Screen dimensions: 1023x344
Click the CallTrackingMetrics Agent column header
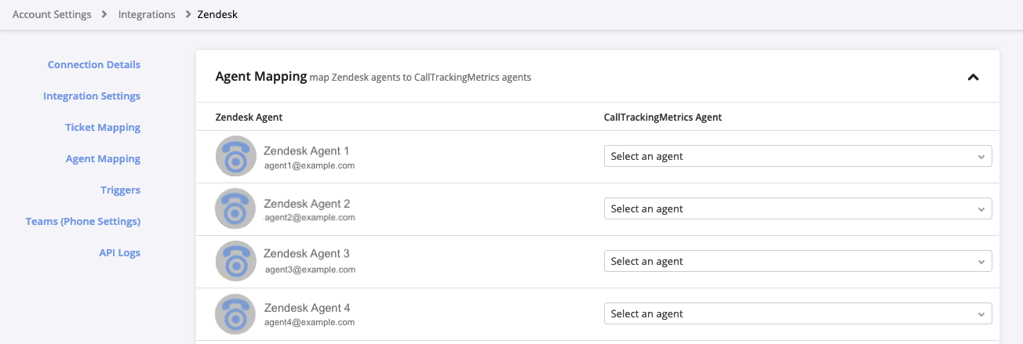(x=663, y=117)
